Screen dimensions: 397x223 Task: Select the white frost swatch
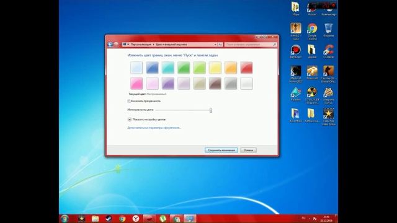(x=247, y=84)
